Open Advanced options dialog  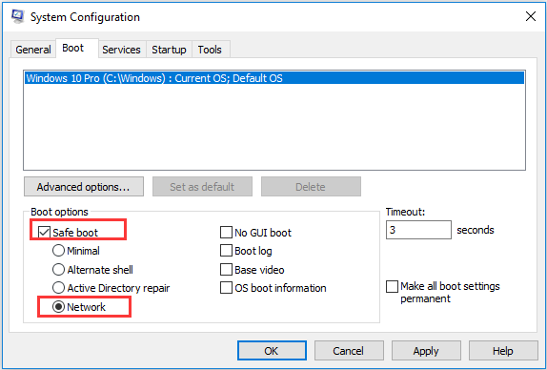coord(84,187)
